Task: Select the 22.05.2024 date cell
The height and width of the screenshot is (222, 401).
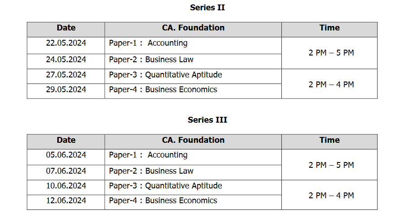Action: [x=66, y=43]
